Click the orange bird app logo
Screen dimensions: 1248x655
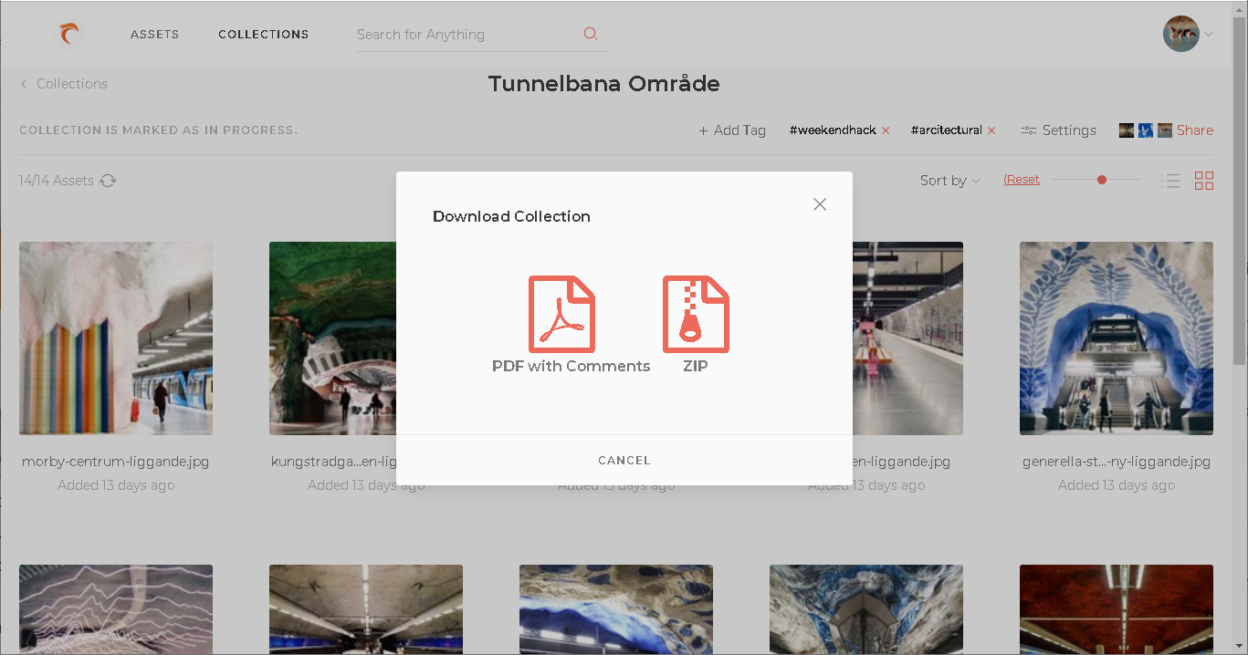(x=69, y=35)
